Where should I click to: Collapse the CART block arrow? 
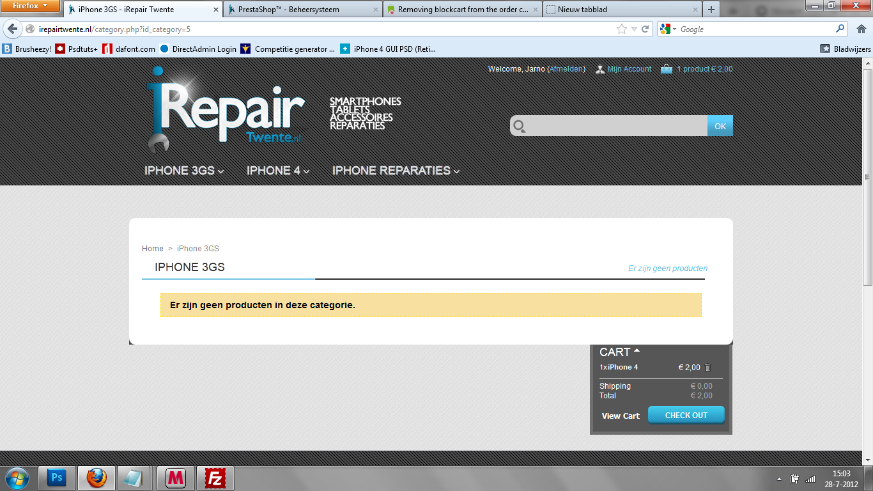[x=637, y=351]
